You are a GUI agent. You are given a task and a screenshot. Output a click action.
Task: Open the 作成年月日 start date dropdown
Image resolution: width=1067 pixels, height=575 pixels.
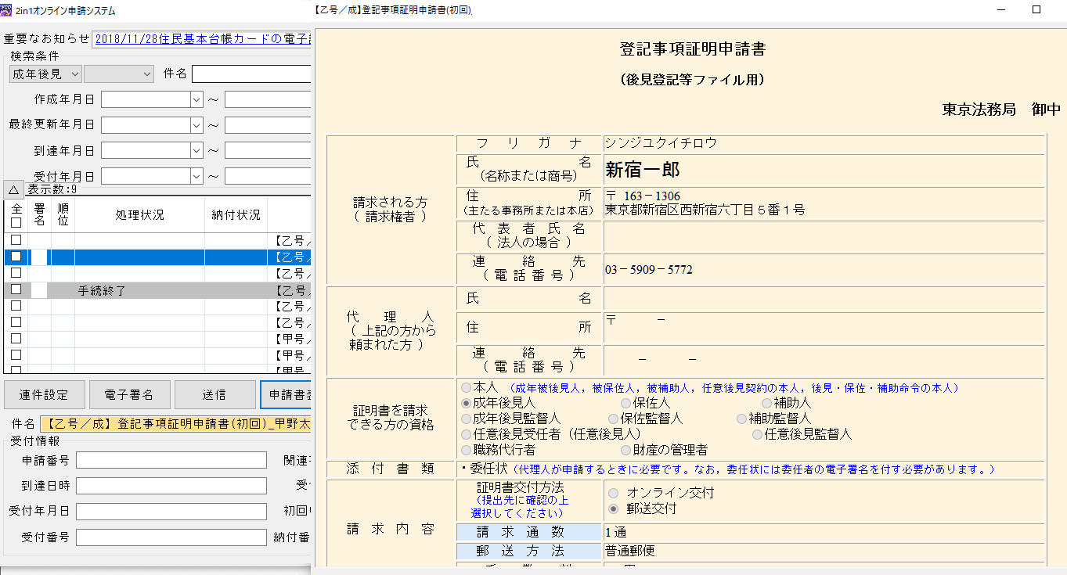tap(196, 99)
